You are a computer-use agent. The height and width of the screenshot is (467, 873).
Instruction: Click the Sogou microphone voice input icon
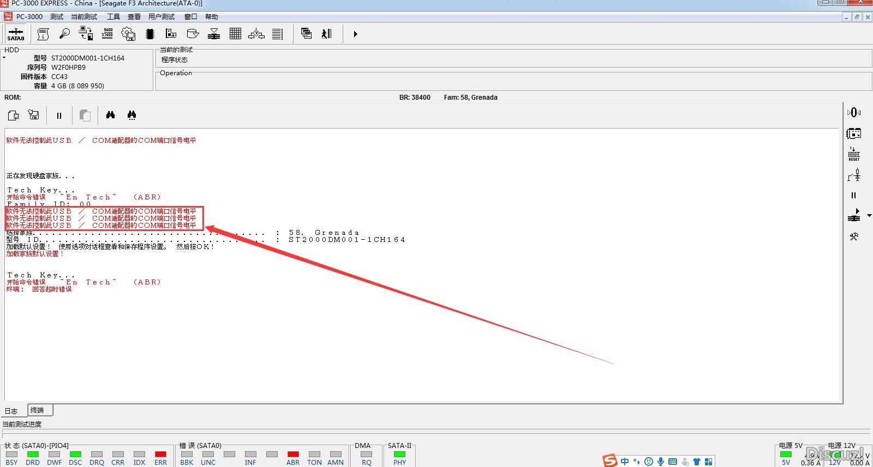[x=661, y=462]
